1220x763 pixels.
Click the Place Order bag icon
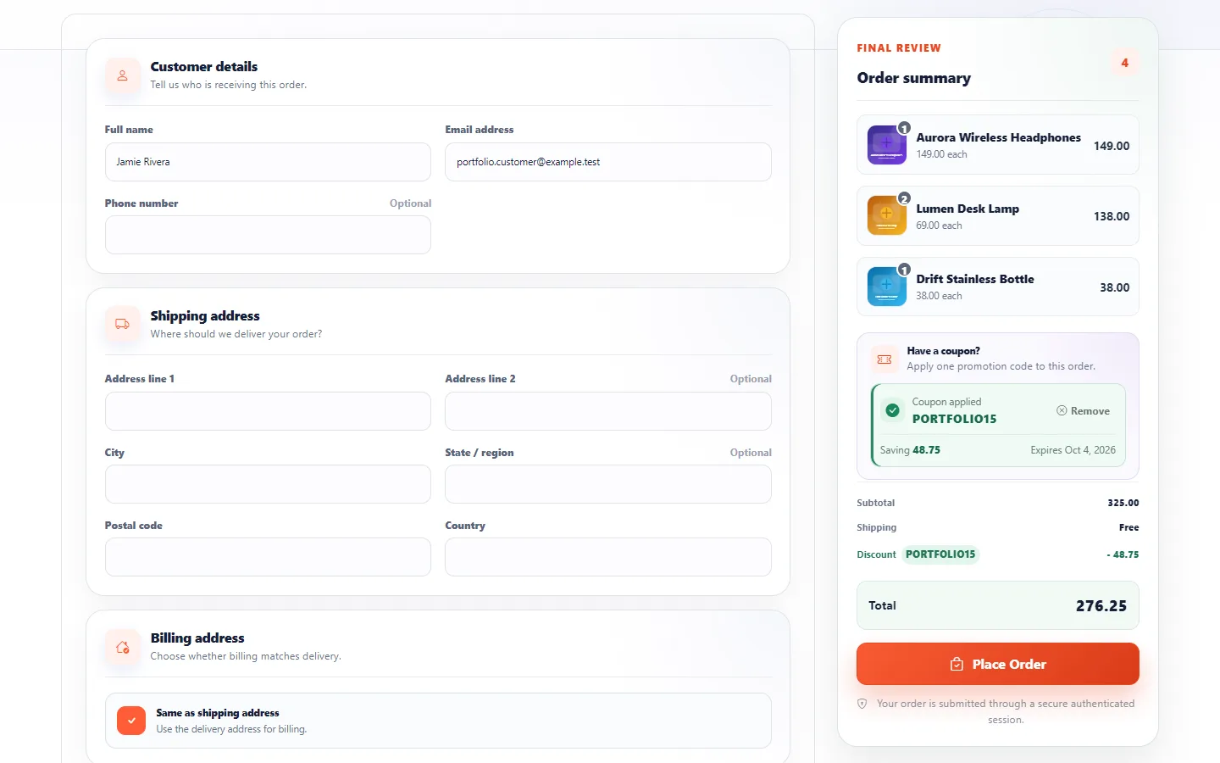click(957, 664)
